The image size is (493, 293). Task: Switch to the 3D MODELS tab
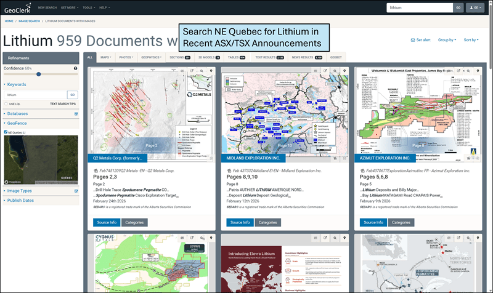point(209,57)
